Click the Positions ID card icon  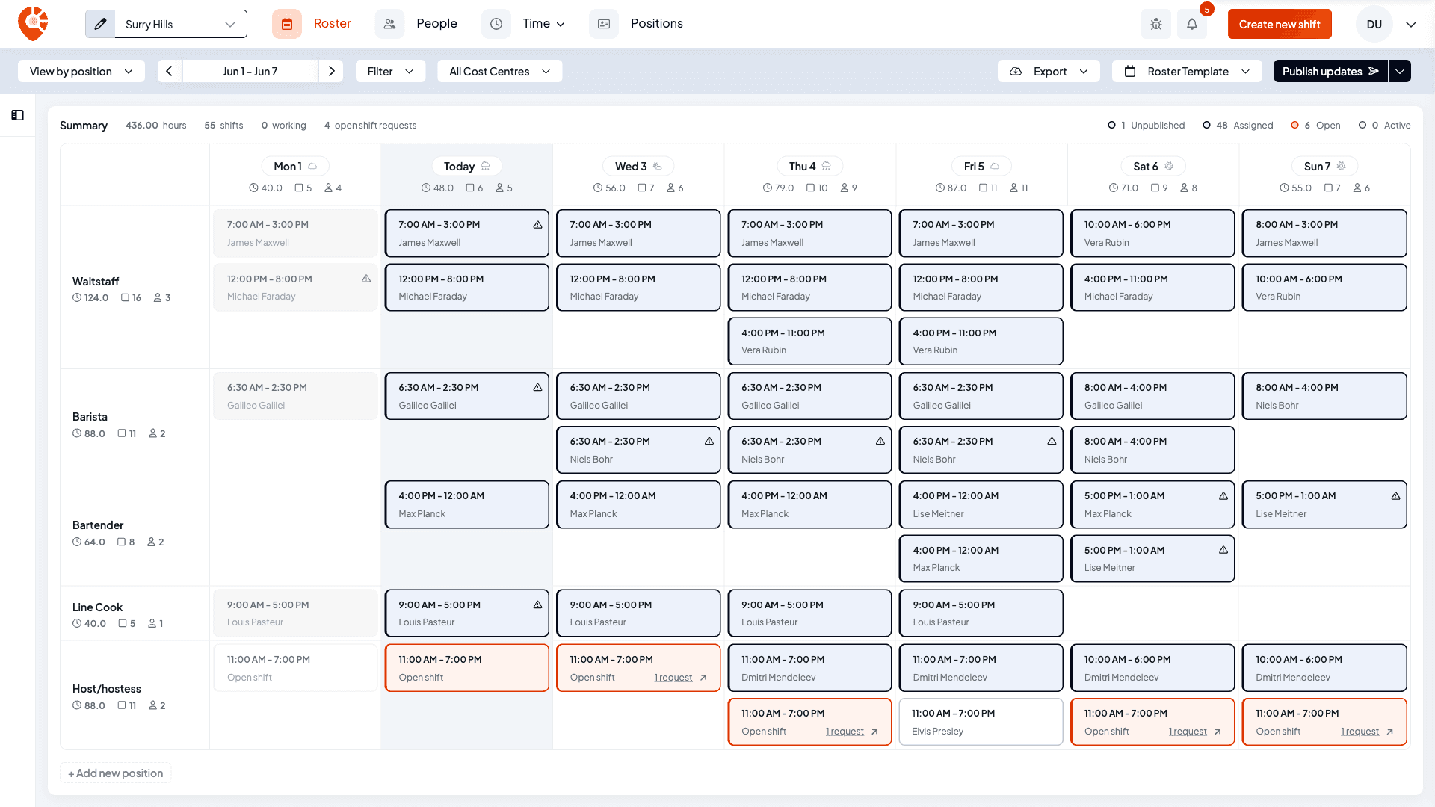tap(604, 24)
